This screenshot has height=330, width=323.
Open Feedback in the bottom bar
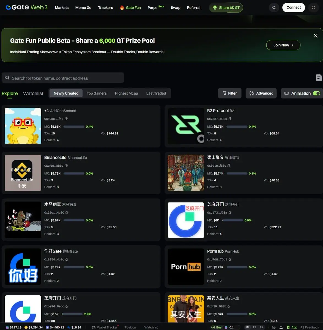pos(310,327)
